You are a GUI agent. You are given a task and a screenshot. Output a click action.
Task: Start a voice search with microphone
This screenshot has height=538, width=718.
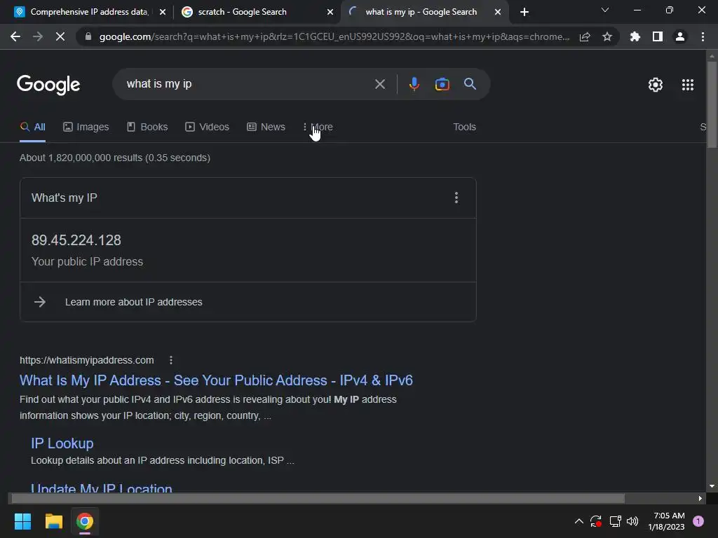click(x=414, y=84)
